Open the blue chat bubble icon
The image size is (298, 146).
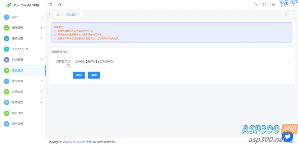[x=287, y=136]
